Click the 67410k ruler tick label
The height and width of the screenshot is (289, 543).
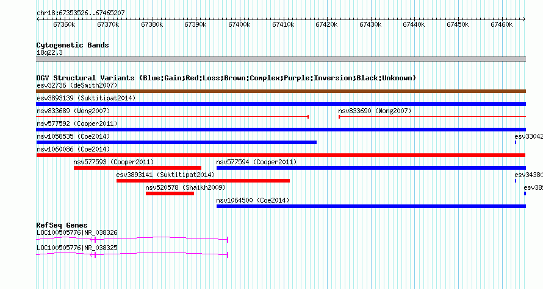tap(283, 24)
